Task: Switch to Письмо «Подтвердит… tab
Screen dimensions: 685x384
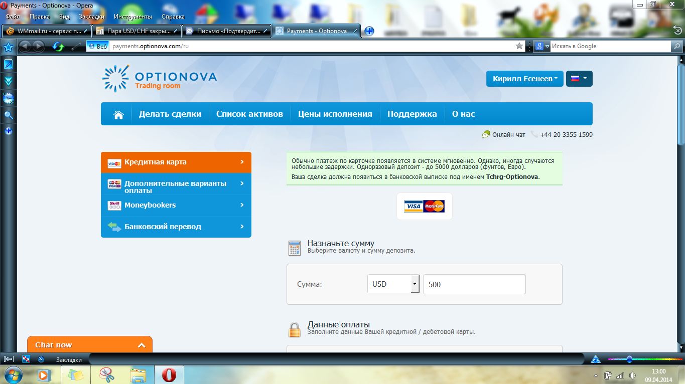Action: (226, 31)
